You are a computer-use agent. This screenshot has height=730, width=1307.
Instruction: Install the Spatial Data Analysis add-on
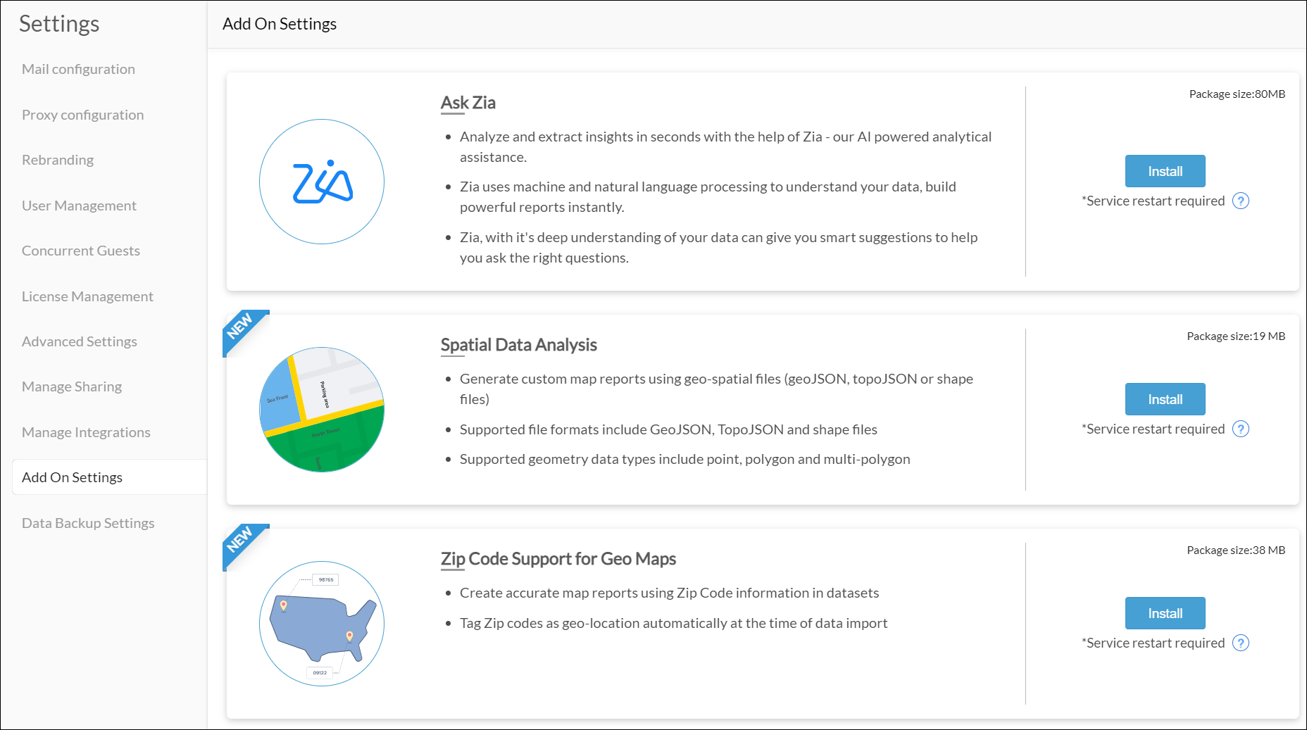click(x=1165, y=398)
